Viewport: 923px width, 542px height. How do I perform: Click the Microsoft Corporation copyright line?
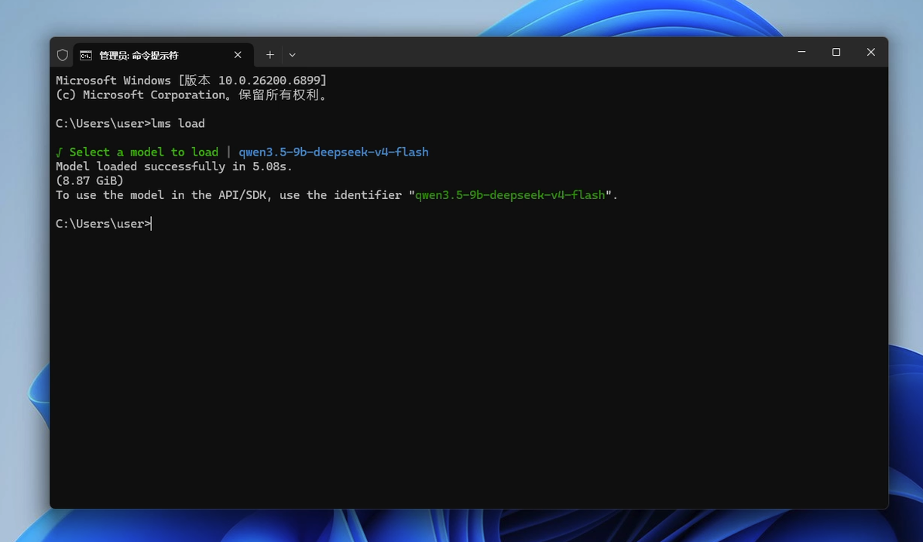point(191,94)
